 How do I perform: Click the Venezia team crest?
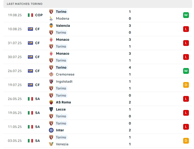coord(51,144)
